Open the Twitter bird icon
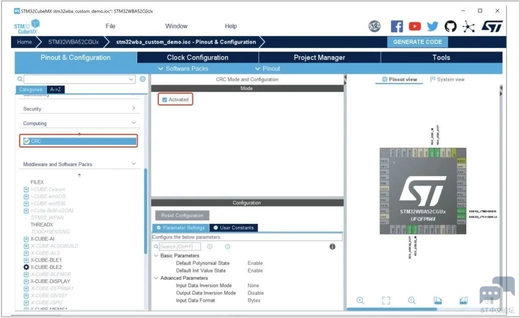 pyautogui.click(x=432, y=26)
